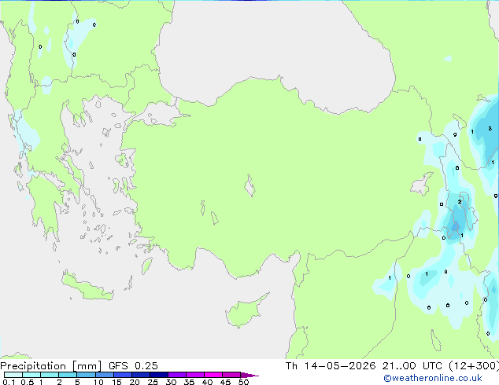Viewport: 499px width, 385px height.
Task: Select the legend swatch between 15 and 20
Action: click(123, 375)
